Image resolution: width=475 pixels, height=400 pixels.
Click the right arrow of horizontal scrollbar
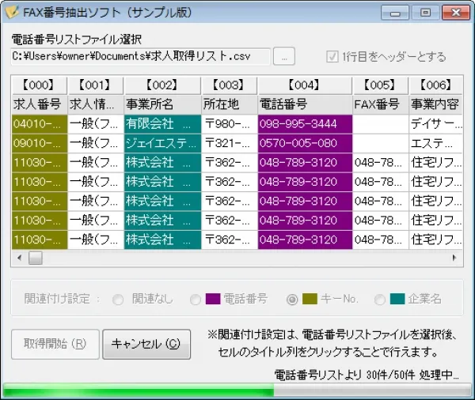(454, 258)
